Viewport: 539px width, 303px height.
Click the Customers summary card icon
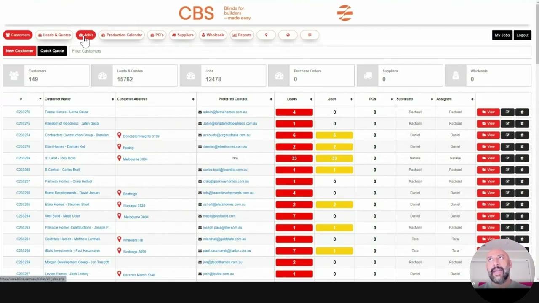click(x=14, y=75)
